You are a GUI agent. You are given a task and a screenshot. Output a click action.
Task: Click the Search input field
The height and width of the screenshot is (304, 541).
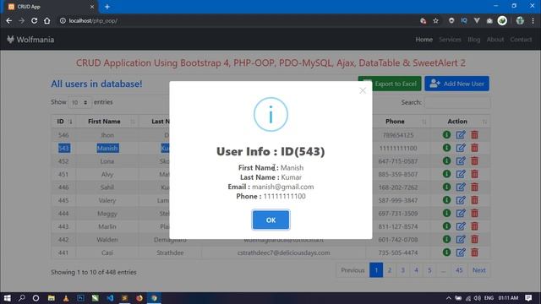456,103
